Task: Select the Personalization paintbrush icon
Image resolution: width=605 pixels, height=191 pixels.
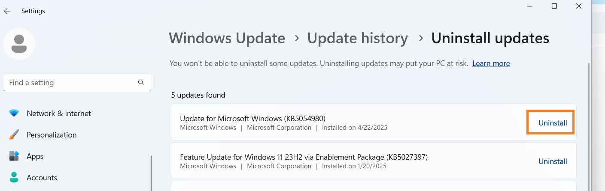Action: tap(14, 135)
